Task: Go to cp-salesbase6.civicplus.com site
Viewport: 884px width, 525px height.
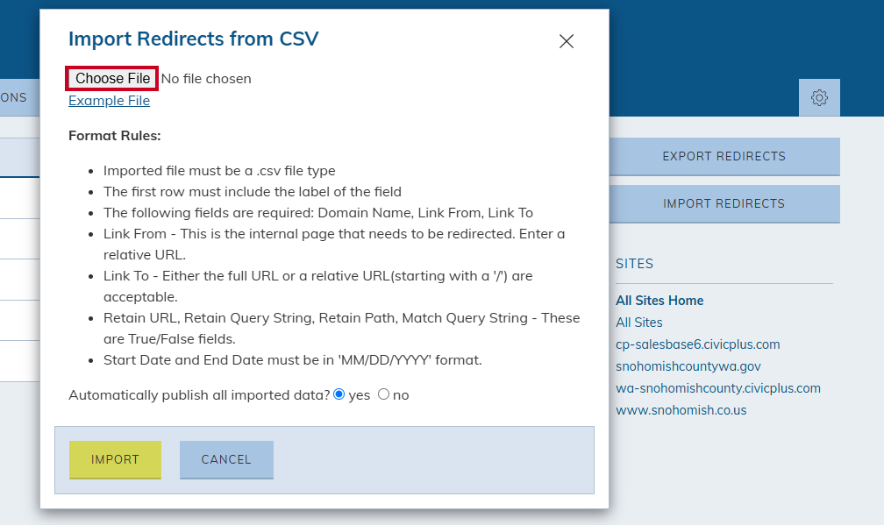Action: tap(697, 344)
